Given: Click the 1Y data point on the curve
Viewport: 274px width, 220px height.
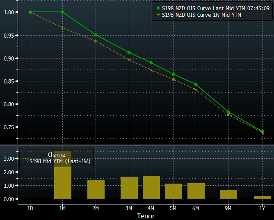Looking at the screenshot, I should [262, 131].
